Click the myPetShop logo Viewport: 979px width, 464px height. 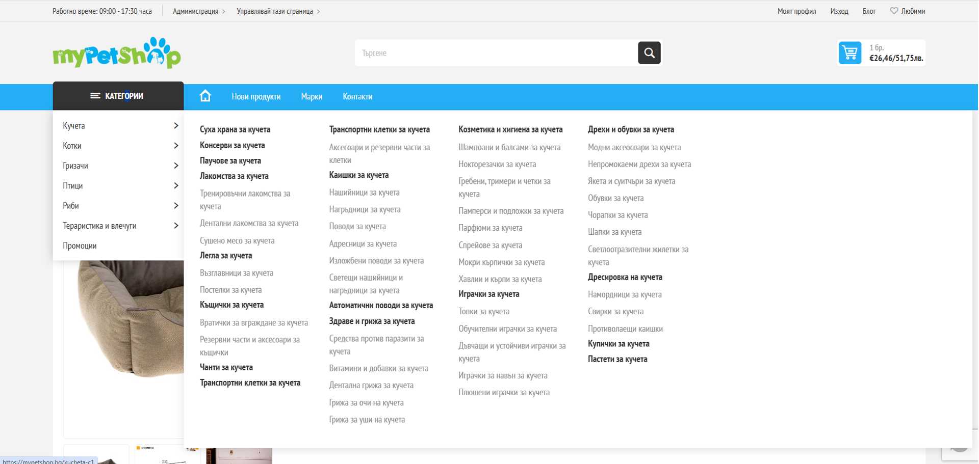[x=117, y=53]
